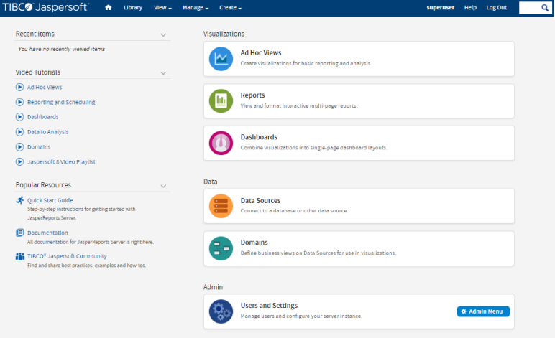Click 'Manage users and configure your server instance.'
This screenshot has width=555, height=338.
(x=301, y=316)
